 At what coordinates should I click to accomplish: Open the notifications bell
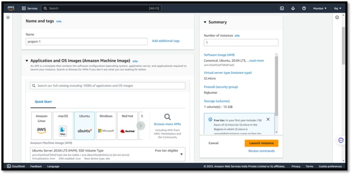point(293,8)
